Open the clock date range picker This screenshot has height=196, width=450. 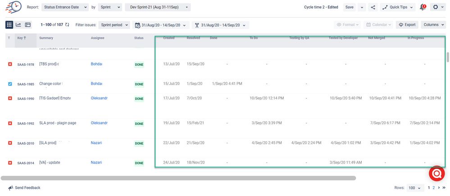pos(161,25)
